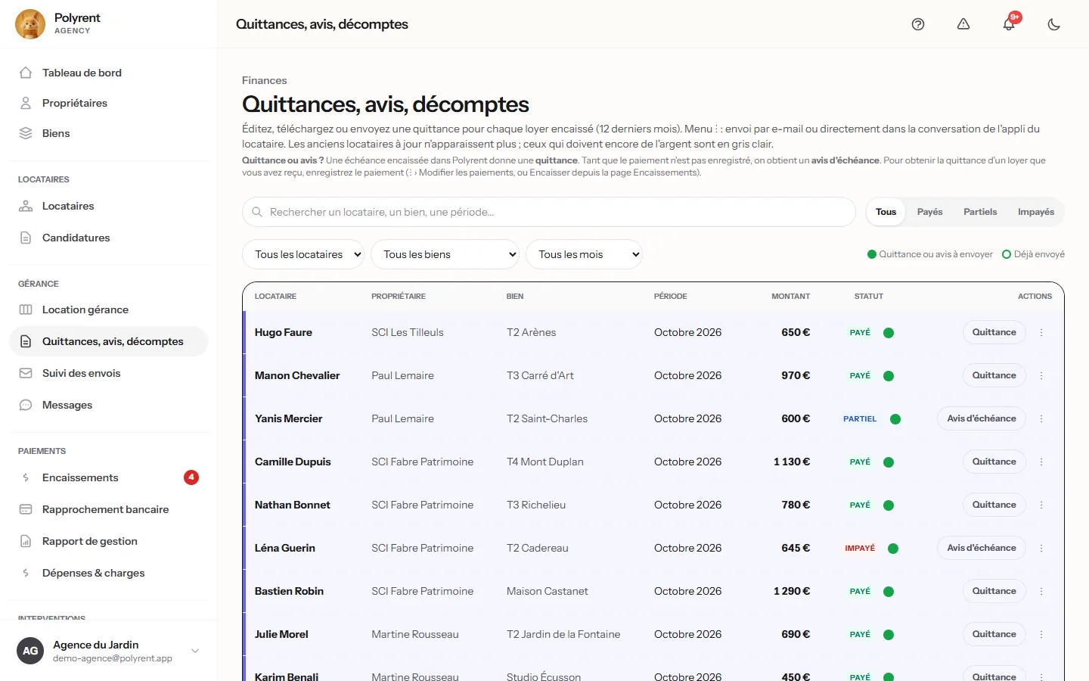Click the search field for locataire, bien, période
Screen dimensions: 1089x681
(x=549, y=212)
